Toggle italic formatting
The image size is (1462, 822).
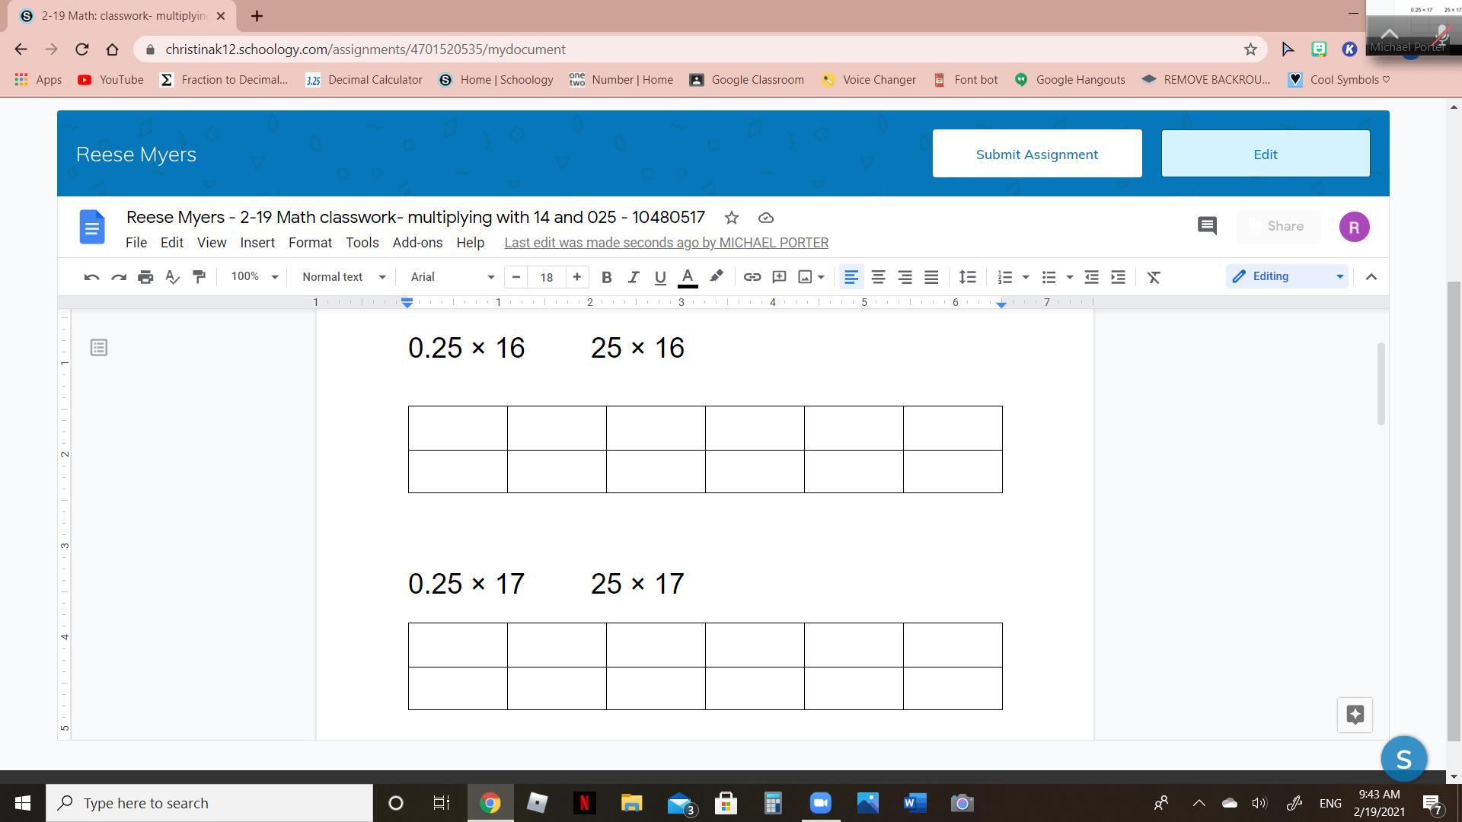[x=633, y=277]
